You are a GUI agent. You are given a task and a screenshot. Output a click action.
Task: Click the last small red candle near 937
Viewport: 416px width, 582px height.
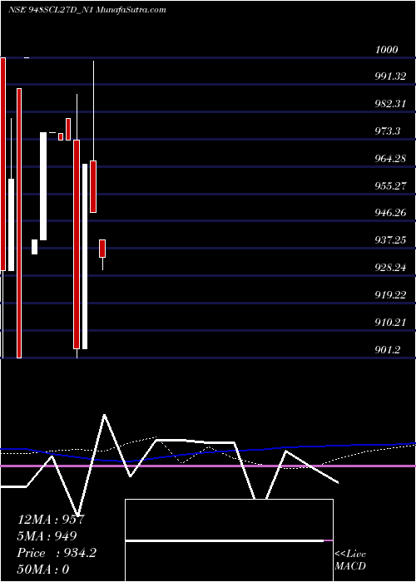point(102,249)
